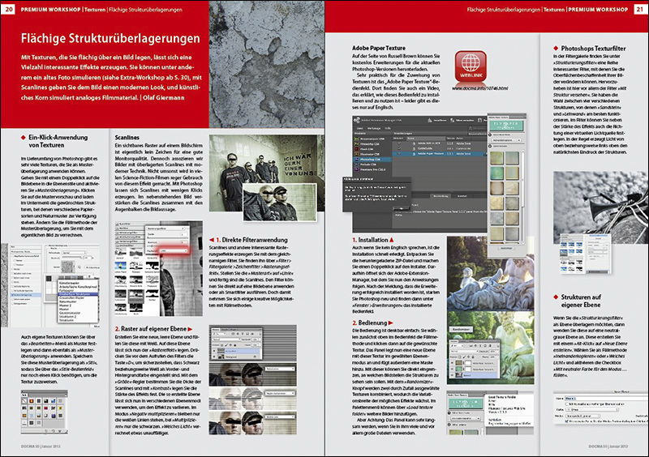Open the Modus dropdown in Neue Ebene dialog

(582, 416)
